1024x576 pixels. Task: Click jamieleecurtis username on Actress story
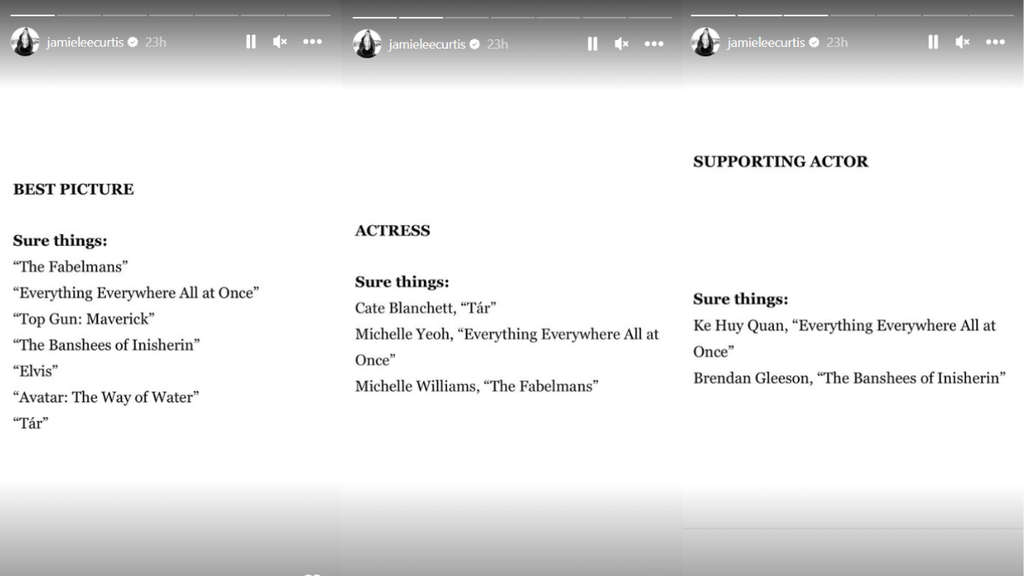[x=428, y=44]
